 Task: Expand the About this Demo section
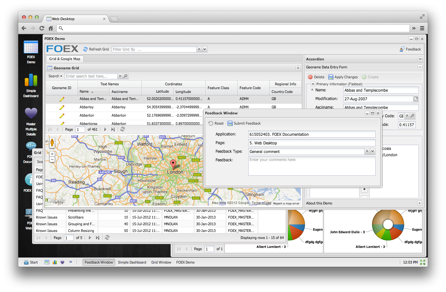(x=419, y=203)
